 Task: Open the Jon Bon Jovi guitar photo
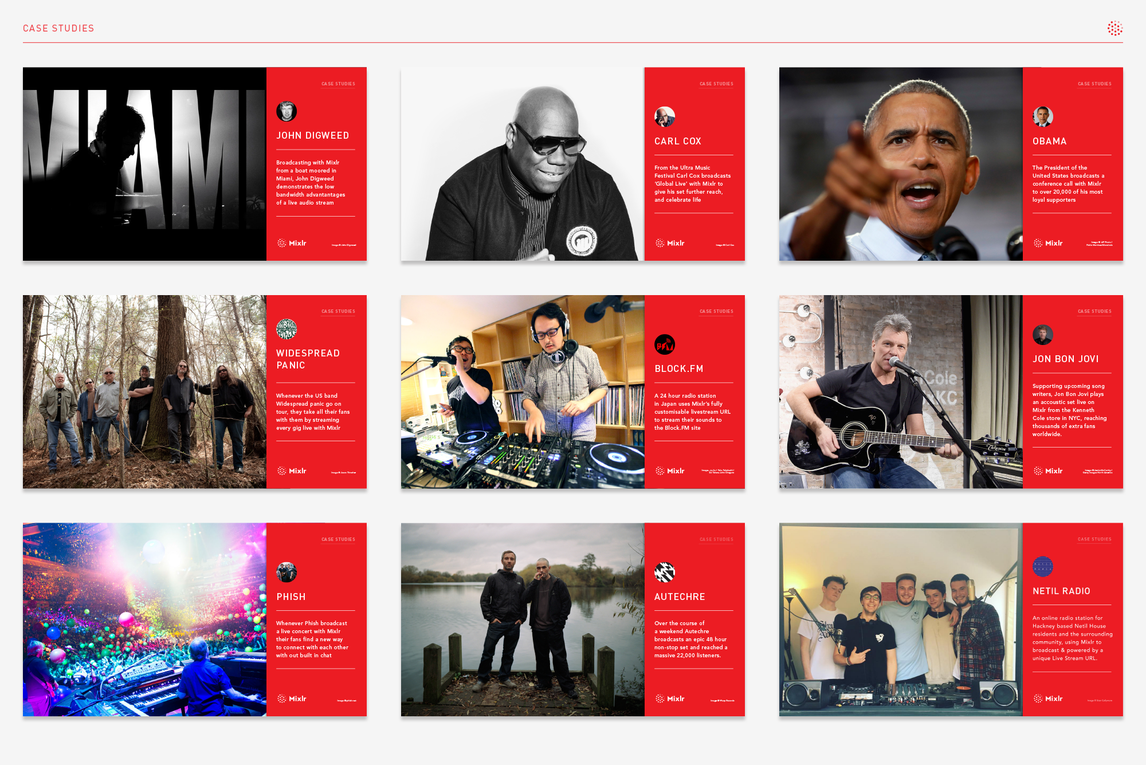click(901, 392)
